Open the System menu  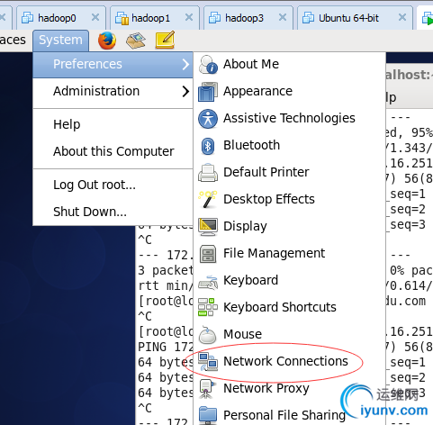point(60,40)
